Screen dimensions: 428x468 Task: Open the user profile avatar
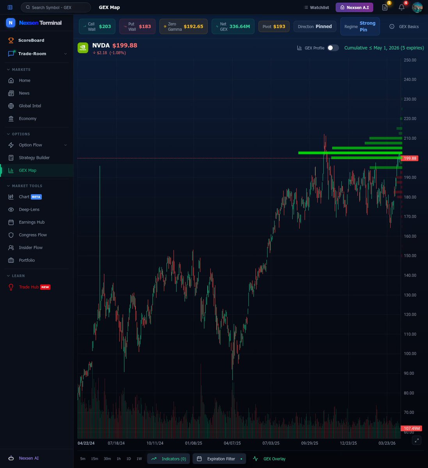(417, 7)
